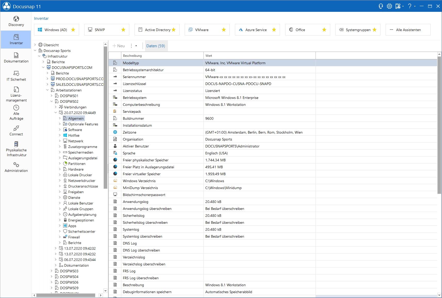Toggle favorite star on VMware

tap(224, 30)
